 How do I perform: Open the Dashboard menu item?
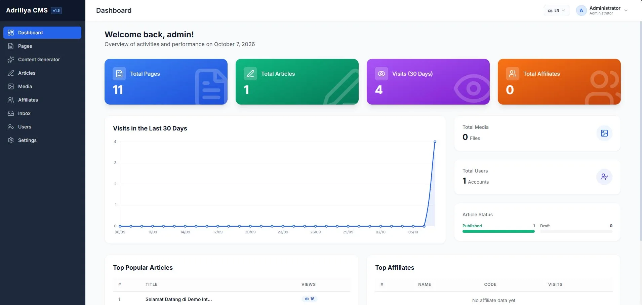[42, 33]
